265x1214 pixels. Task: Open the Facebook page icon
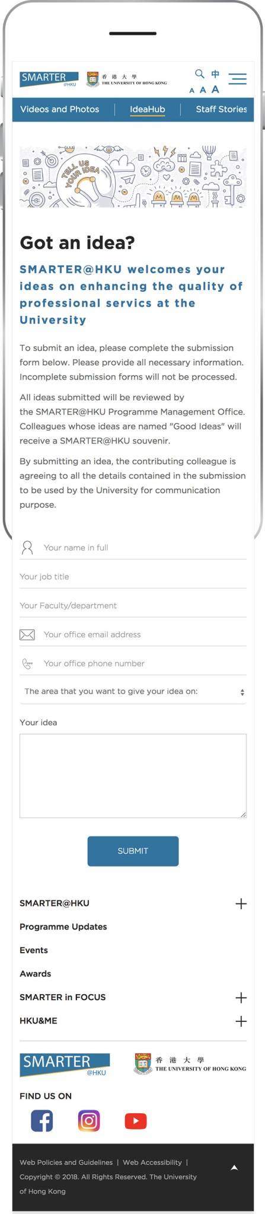(x=41, y=1121)
